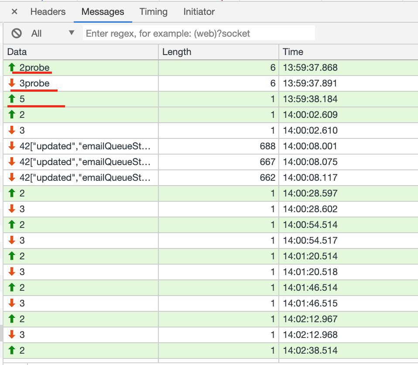Screen dimensions: 418x365
Task: Click the green up arrow on the 2probe row
Action: click(x=12, y=67)
